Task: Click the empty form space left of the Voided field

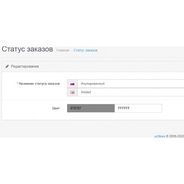Action: coord(34,92)
